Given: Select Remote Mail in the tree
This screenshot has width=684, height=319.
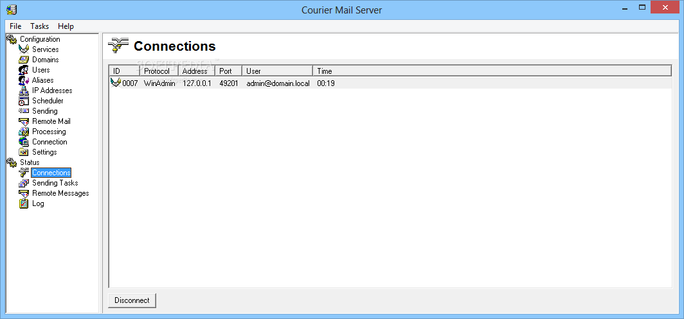Looking at the screenshot, I should click(x=51, y=121).
